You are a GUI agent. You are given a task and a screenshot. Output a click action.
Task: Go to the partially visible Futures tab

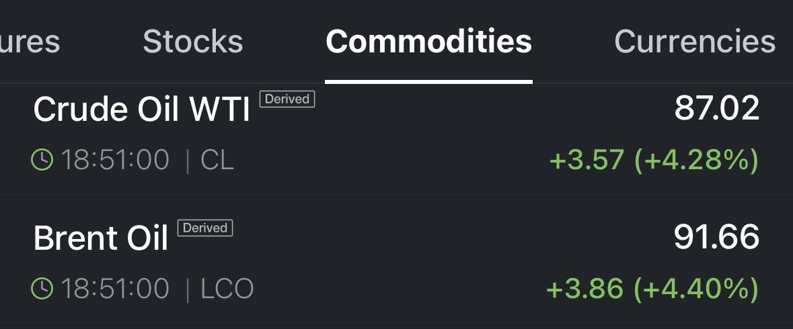(x=29, y=42)
